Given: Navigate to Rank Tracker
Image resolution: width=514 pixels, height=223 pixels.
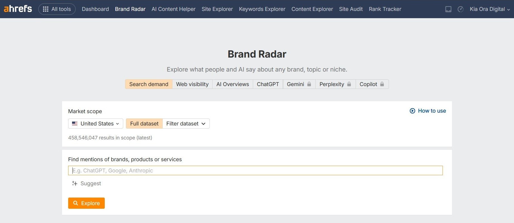Looking at the screenshot, I should pos(385,9).
